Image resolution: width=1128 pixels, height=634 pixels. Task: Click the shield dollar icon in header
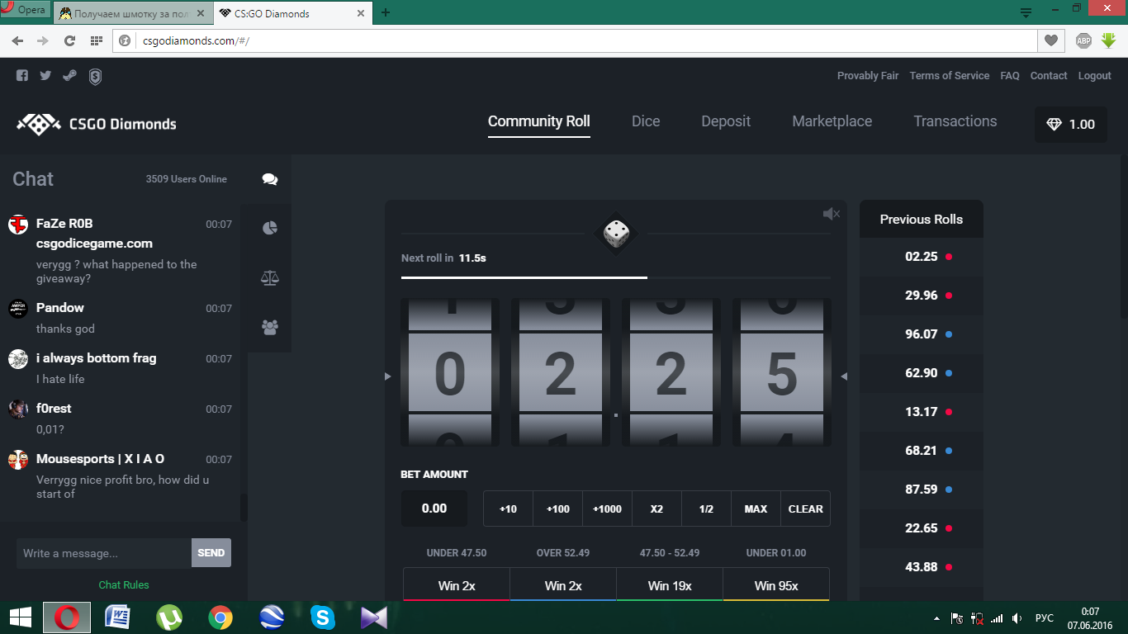[95, 77]
